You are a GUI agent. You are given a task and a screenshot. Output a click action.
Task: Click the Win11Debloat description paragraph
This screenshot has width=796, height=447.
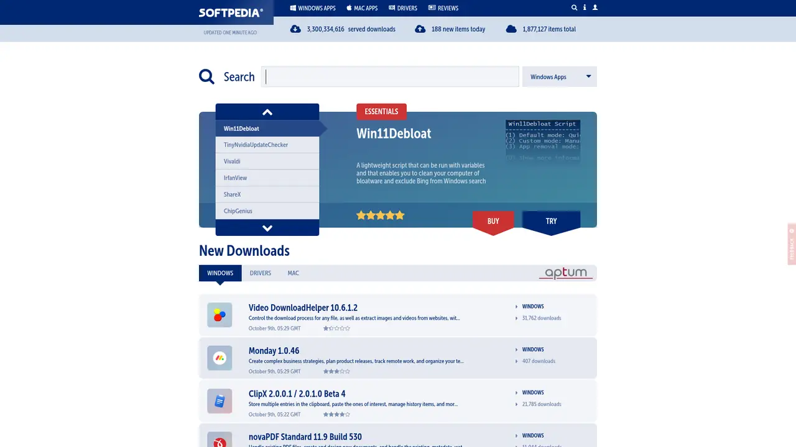tap(421, 173)
